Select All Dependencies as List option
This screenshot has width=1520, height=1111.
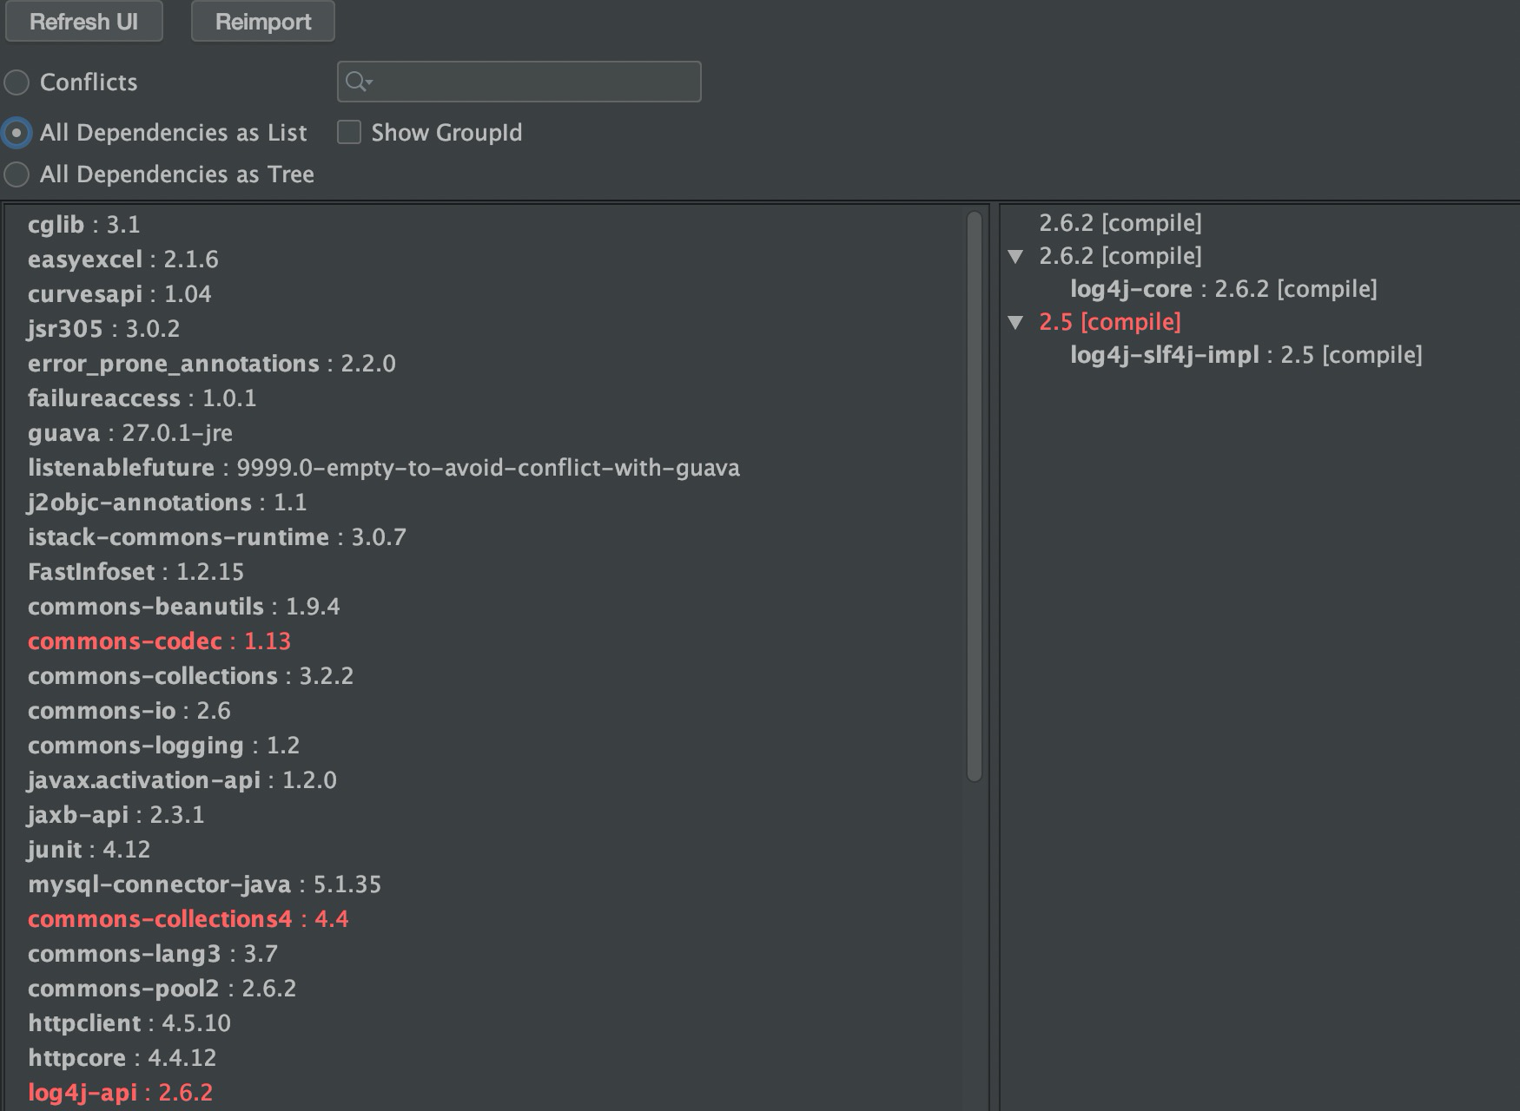[17, 133]
